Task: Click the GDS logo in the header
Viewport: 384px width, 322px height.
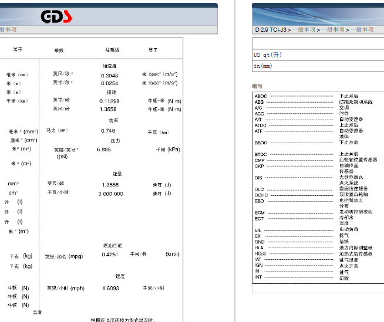Action: click(x=56, y=16)
